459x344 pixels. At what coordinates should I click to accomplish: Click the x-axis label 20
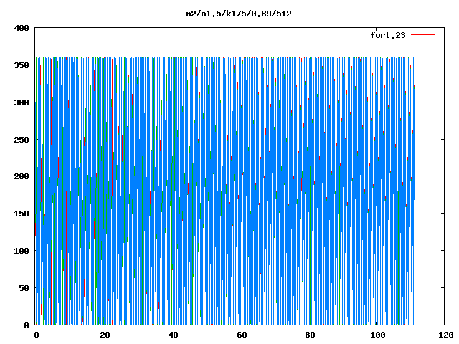tap(105, 335)
